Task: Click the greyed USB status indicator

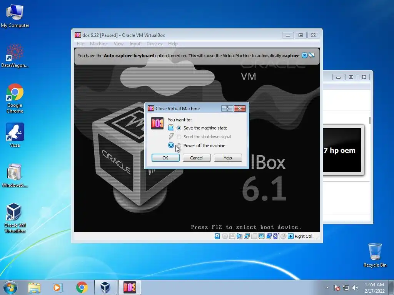Action: tap(254, 236)
